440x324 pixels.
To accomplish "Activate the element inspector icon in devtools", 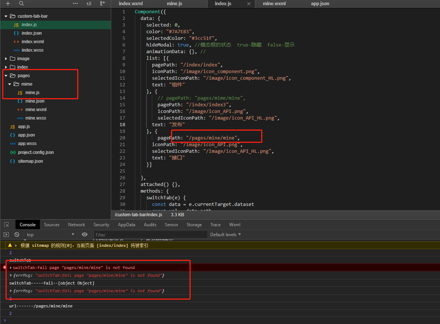I will (6, 225).
